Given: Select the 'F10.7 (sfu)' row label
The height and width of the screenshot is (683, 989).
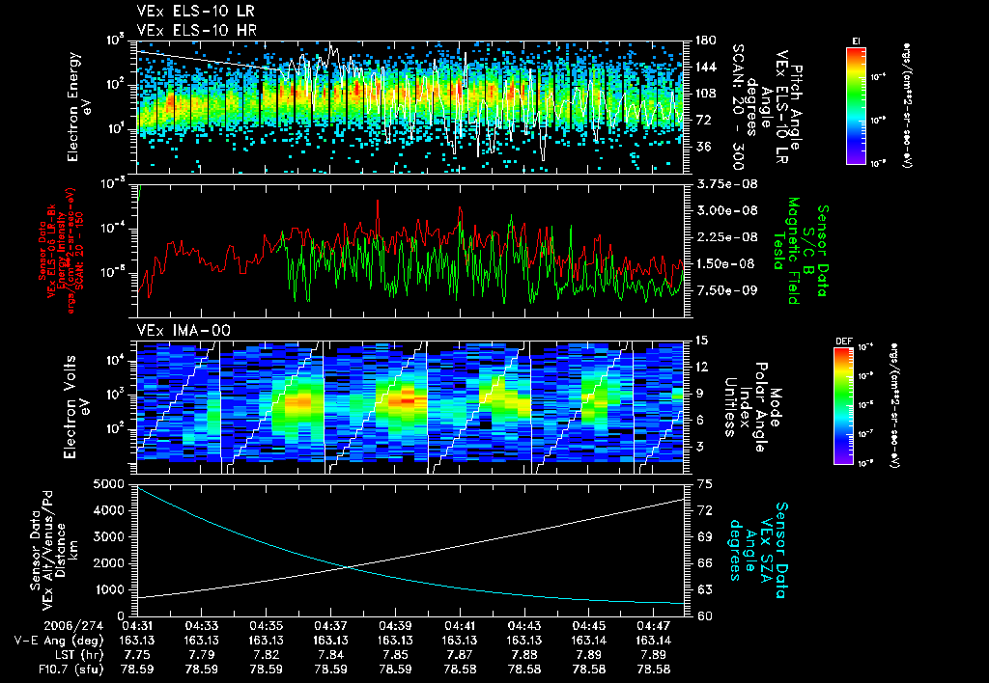Looking at the screenshot, I should 71,670.
